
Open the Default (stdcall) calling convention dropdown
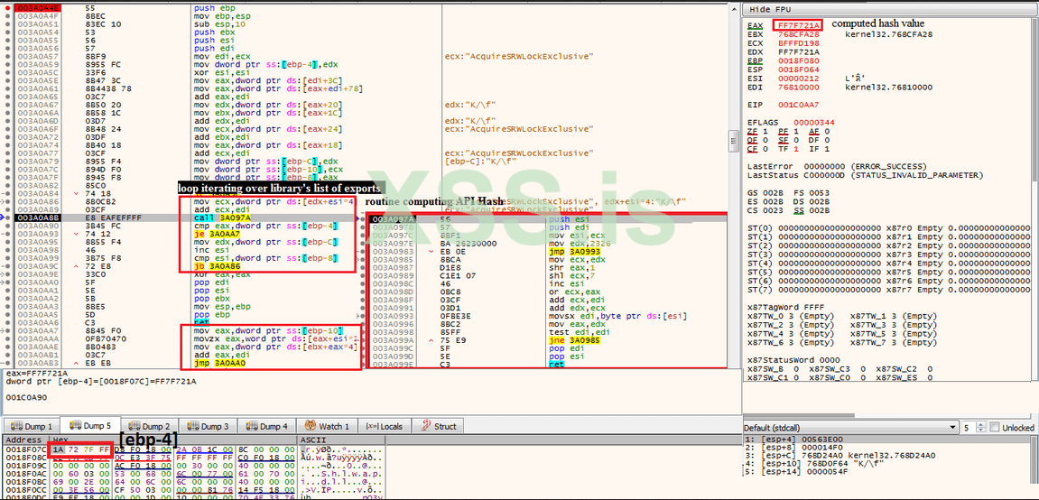point(849,428)
